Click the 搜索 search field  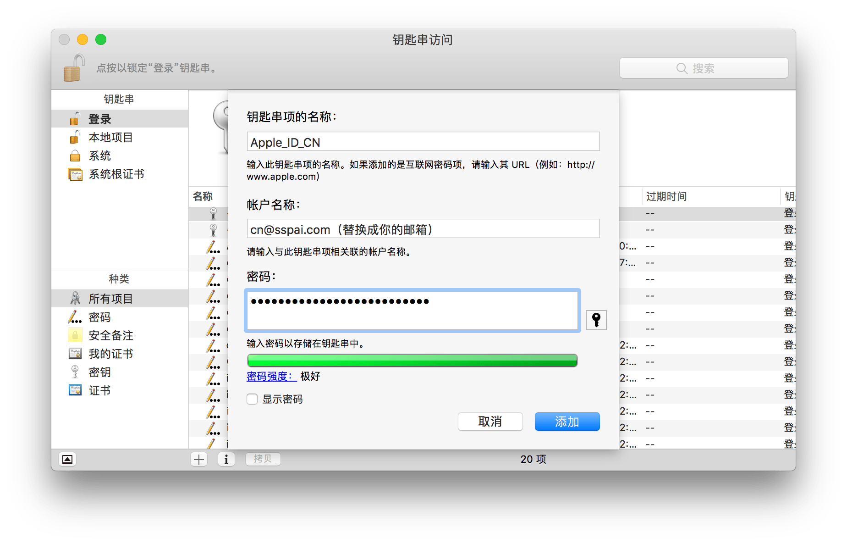point(703,68)
